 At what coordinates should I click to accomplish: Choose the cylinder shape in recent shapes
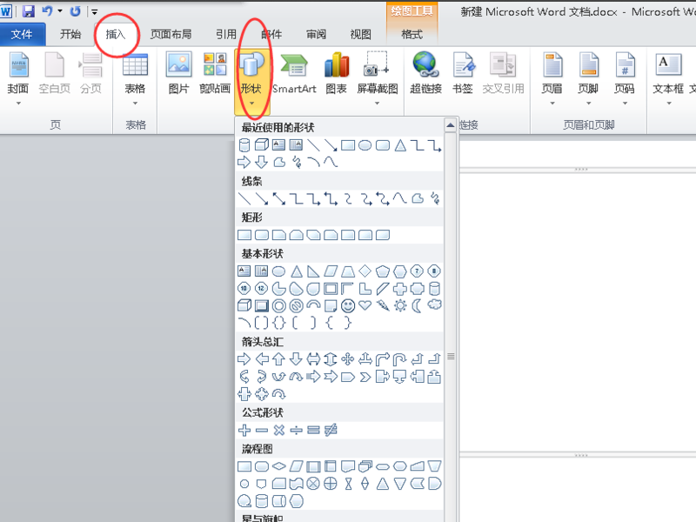[x=244, y=145]
